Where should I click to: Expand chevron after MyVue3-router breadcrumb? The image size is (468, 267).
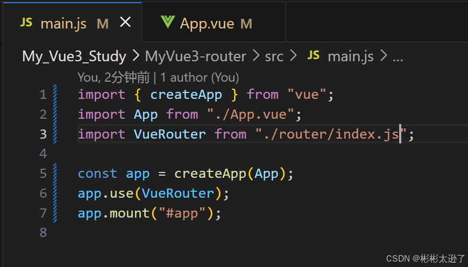(256, 56)
